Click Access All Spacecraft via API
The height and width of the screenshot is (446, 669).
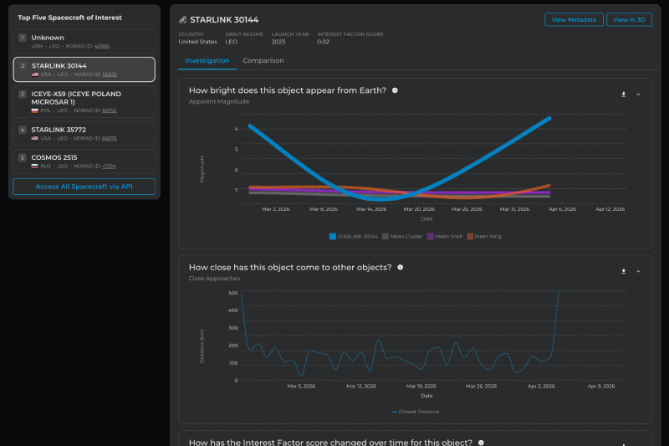tap(84, 187)
